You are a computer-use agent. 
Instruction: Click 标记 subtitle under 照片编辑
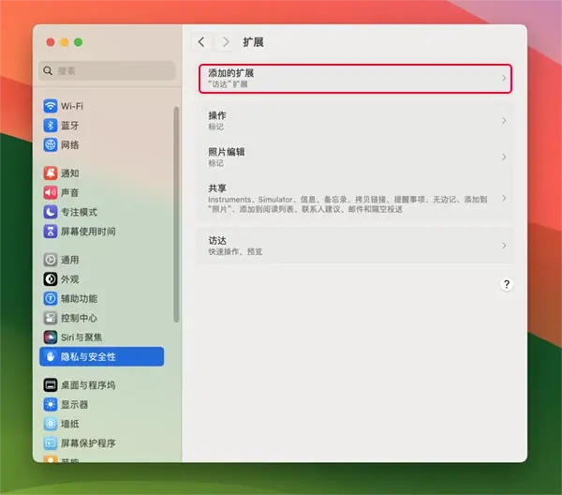(x=215, y=163)
